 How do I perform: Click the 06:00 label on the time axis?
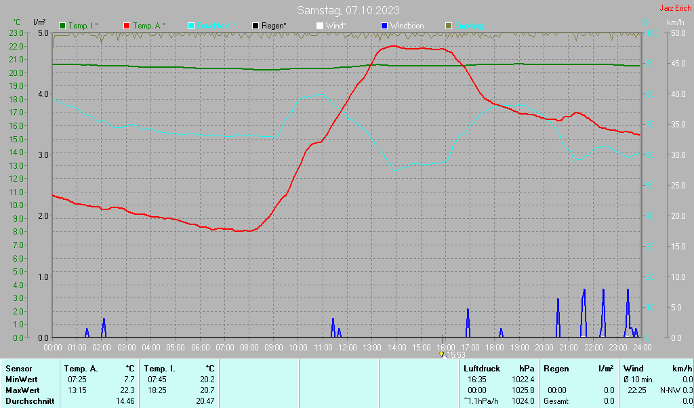pos(200,348)
